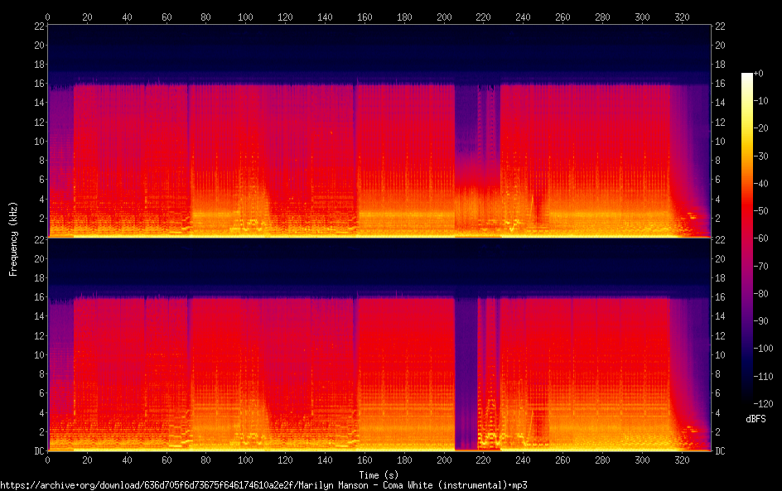The height and width of the screenshot is (491, 782).
Task: Click the '0' tick on top time axis
Action: 48,17
